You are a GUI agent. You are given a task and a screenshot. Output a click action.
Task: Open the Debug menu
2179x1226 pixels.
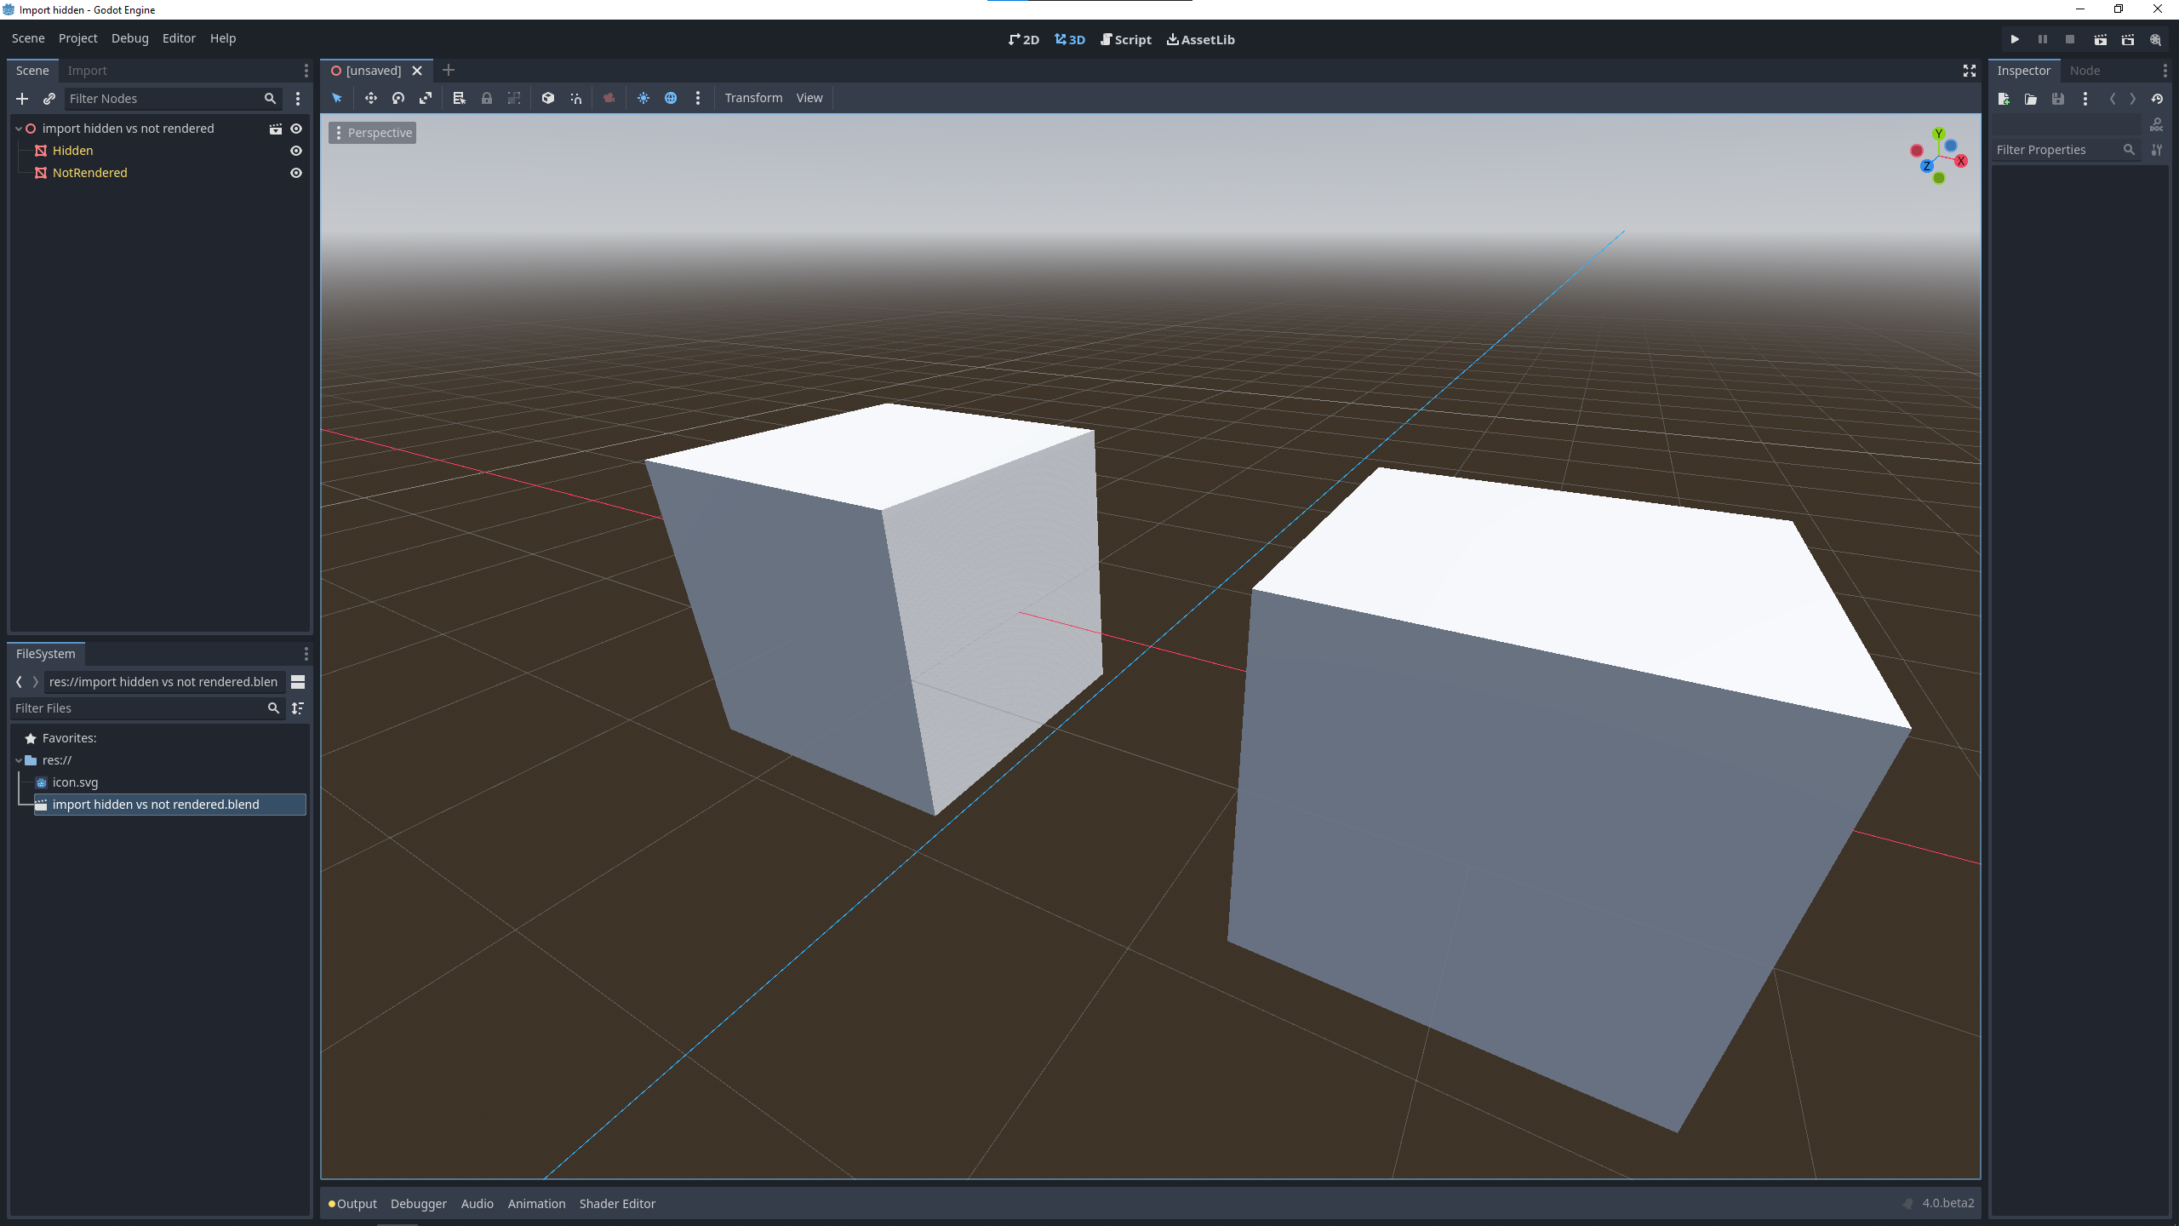[x=129, y=38]
